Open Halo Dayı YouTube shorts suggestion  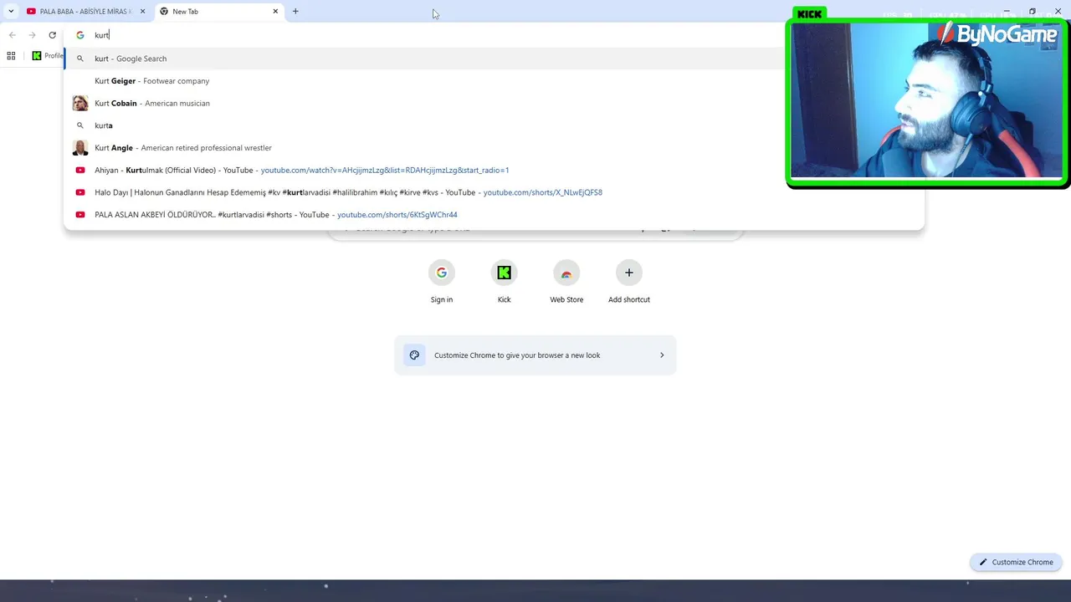click(x=494, y=192)
